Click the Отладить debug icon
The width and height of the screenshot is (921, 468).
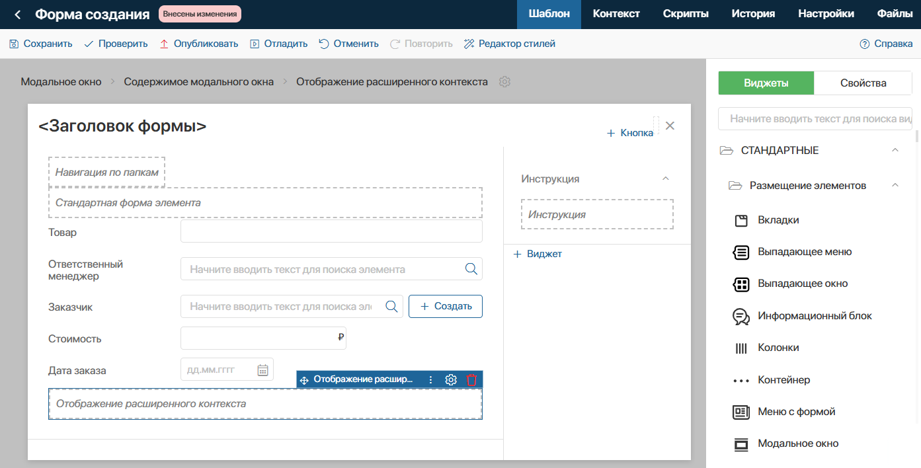click(255, 44)
